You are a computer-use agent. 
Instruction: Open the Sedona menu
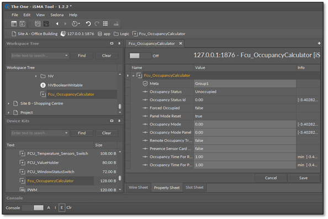57,15
